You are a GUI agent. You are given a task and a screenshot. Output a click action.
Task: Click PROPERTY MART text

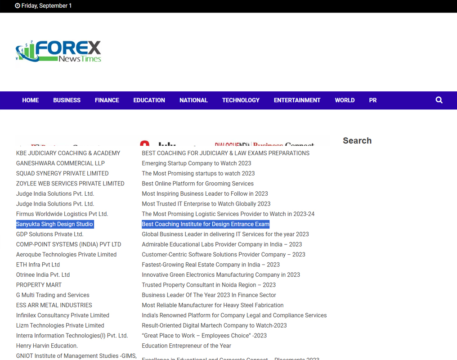click(39, 285)
